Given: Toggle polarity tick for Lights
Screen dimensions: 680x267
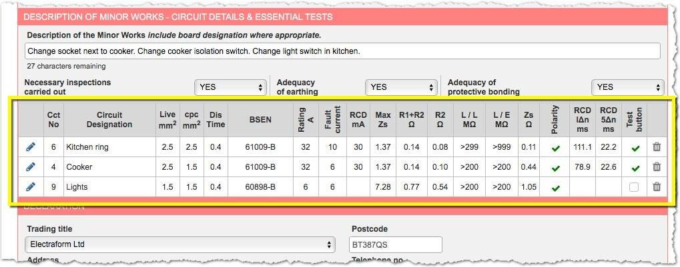Looking at the screenshot, I should click(x=555, y=188).
